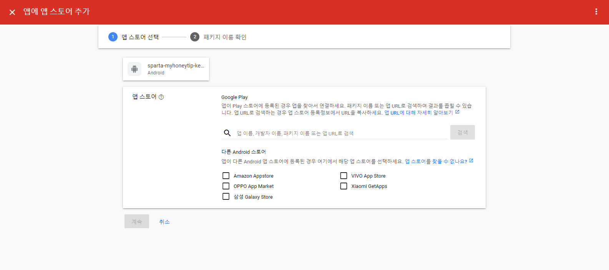Click the OPPO App Market label text
Image resolution: width=609 pixels, height=270 pixels.
[254, 186]
